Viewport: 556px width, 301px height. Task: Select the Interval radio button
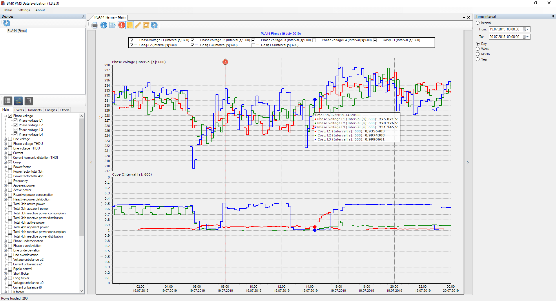(x=478, y=23)
